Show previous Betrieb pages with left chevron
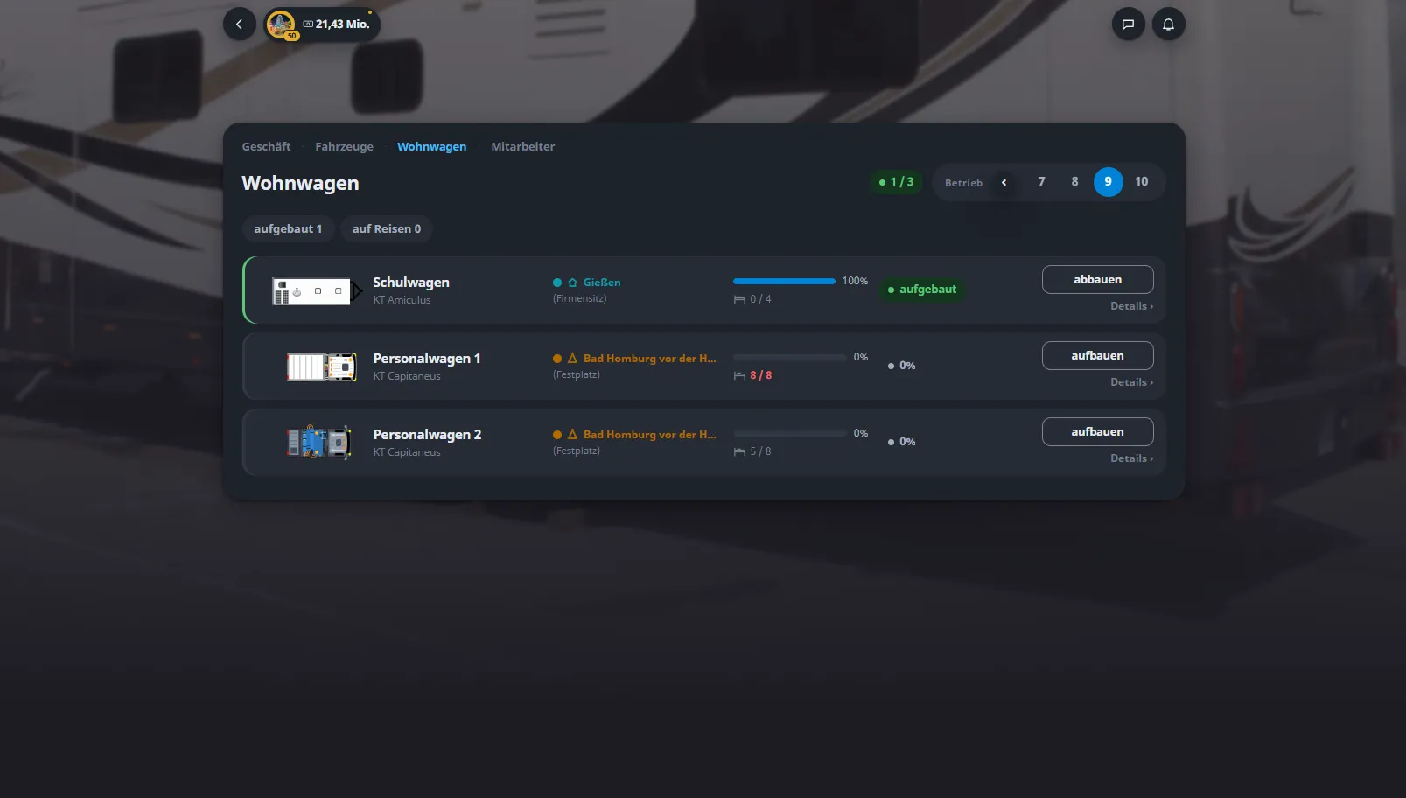 [1004, 182]
